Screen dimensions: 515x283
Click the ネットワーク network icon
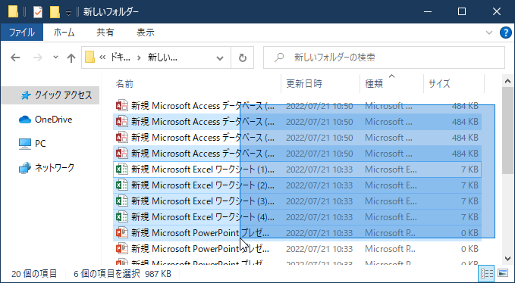pyautogui.click(x=25, y=168)
